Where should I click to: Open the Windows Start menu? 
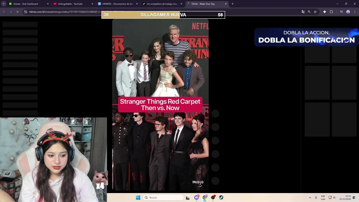pyautogui.click(x=138, y=198)
